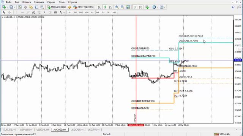Open the Сервис menu
Viewport: 243px width, 136px height.
tap(51, 2)
